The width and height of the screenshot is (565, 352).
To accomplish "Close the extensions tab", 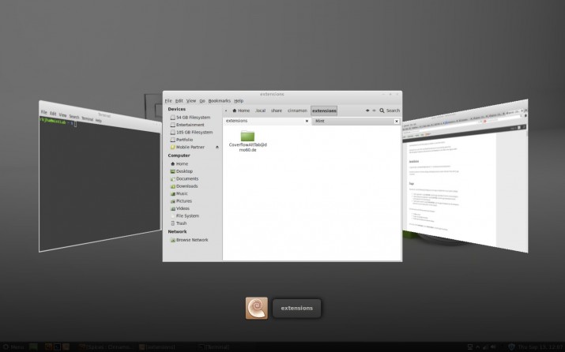I will tap(307, 121).
